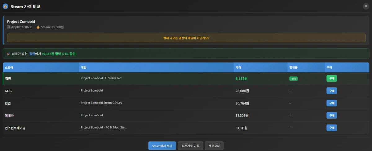Buy Project Zomboid PC Steam Gift from 킹귄
Viewport: 372px width, 151px height.
click(x=332, y=78)
